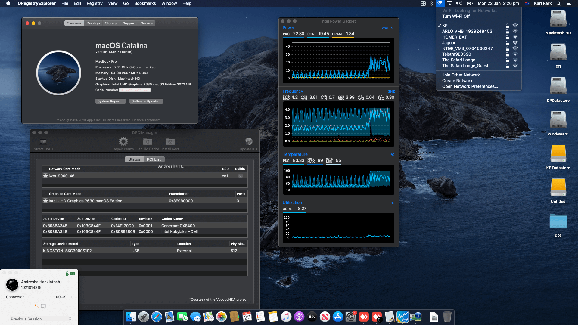Toggle visibility of Intel UHD Graphics P630

[45, 201]
